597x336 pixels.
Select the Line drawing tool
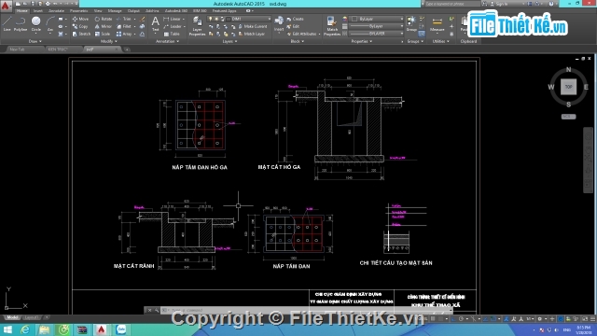(7, 23)
